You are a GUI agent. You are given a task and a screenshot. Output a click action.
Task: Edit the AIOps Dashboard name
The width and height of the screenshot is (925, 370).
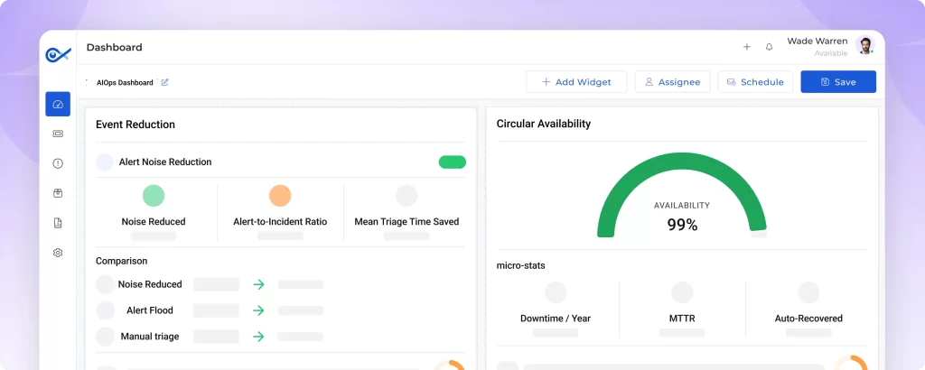click(x=164, y=82)
